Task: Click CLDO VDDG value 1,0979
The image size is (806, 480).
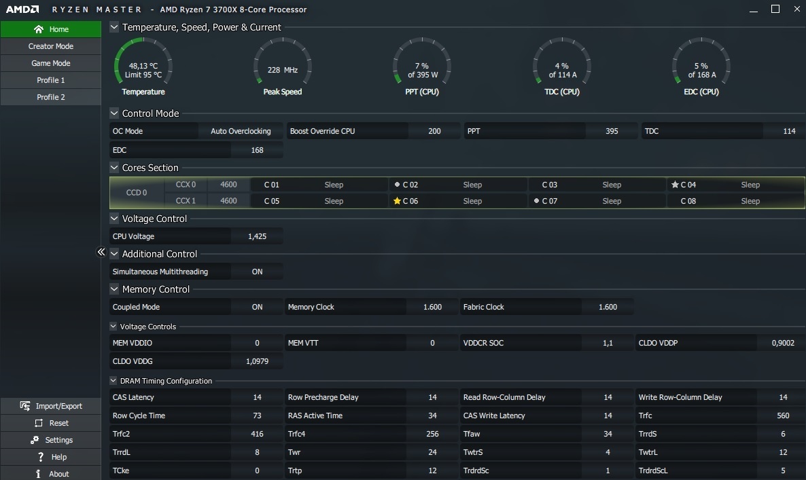Action: 257,361
